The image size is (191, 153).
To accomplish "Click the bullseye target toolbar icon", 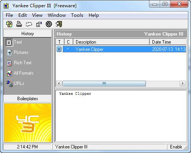I will click(x=49, y=24).
